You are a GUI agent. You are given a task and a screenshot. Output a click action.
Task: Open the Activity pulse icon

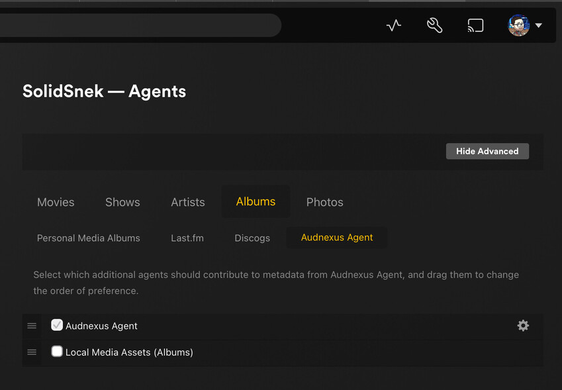[394, 25]
